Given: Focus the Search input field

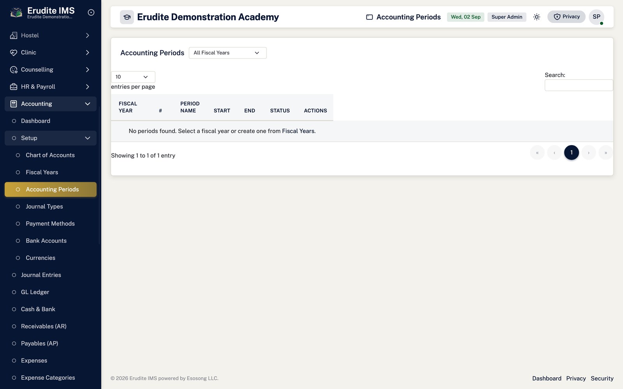Looking at the screenshot, I should (579, 85).
